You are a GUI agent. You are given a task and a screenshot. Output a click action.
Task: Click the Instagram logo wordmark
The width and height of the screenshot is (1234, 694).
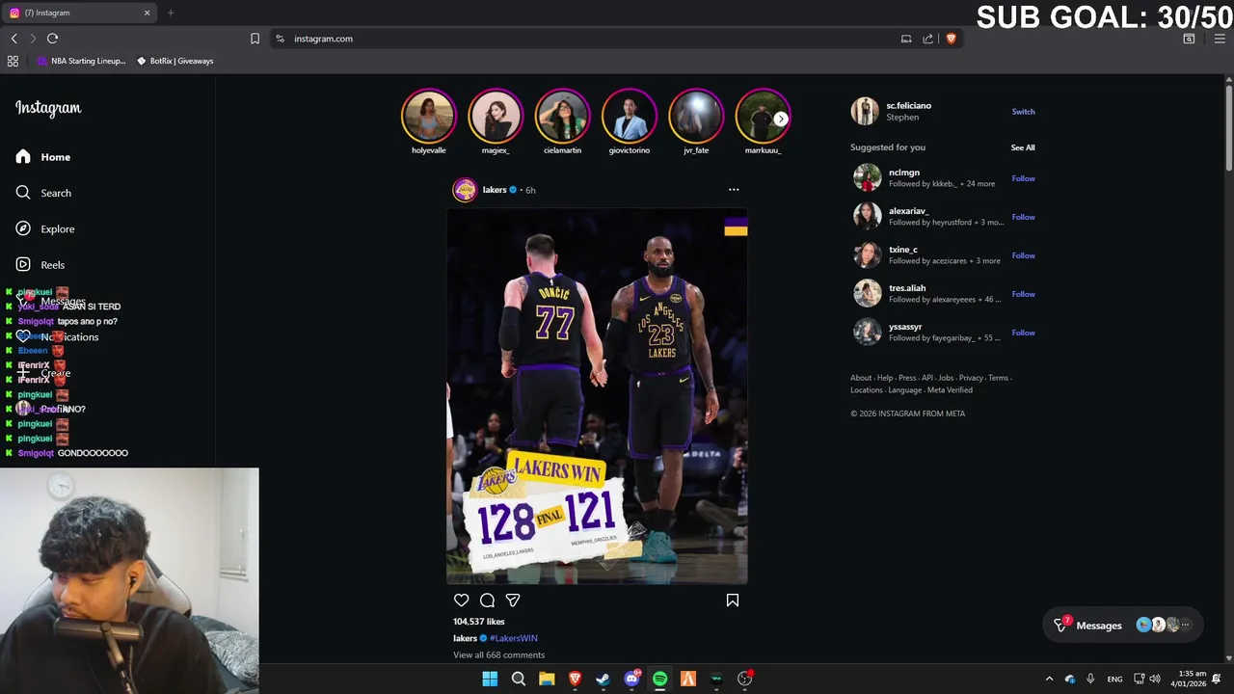[x=48, y=108]
